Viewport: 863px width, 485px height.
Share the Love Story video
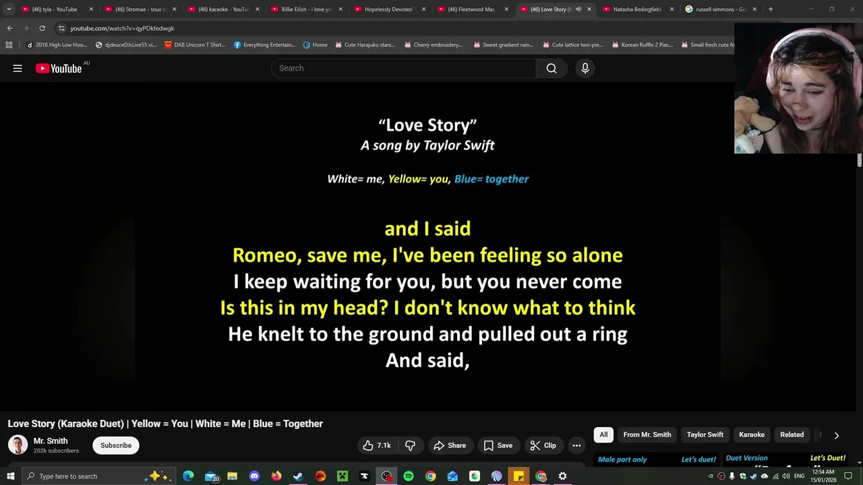pos(450,445)
